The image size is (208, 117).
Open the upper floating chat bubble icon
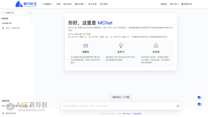pyautogui.click(x=200, y=98)
